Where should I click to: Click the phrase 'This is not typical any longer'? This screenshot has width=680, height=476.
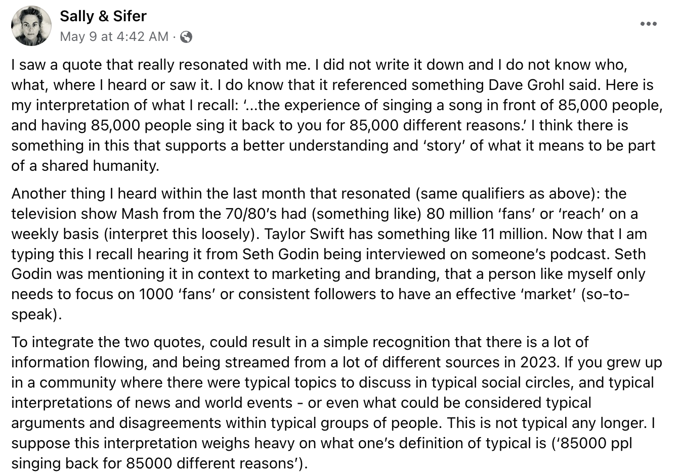pyautogui.click(x=545, y=423)
